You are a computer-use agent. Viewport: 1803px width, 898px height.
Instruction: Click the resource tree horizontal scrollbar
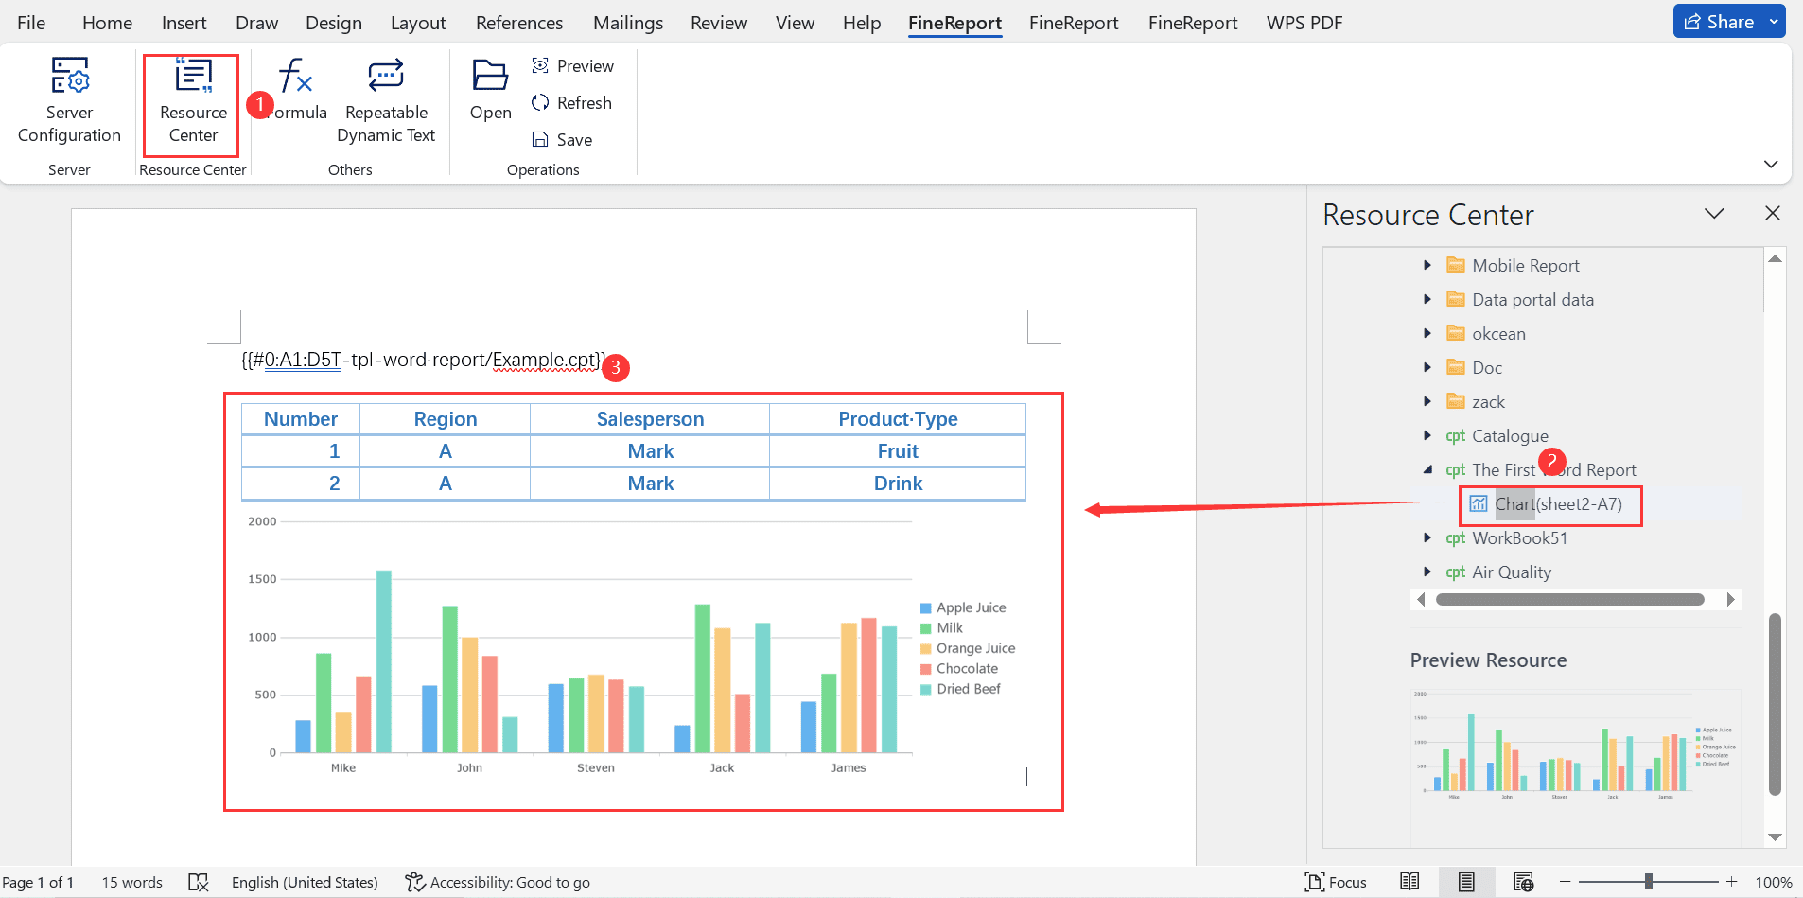click(1569, 600)
